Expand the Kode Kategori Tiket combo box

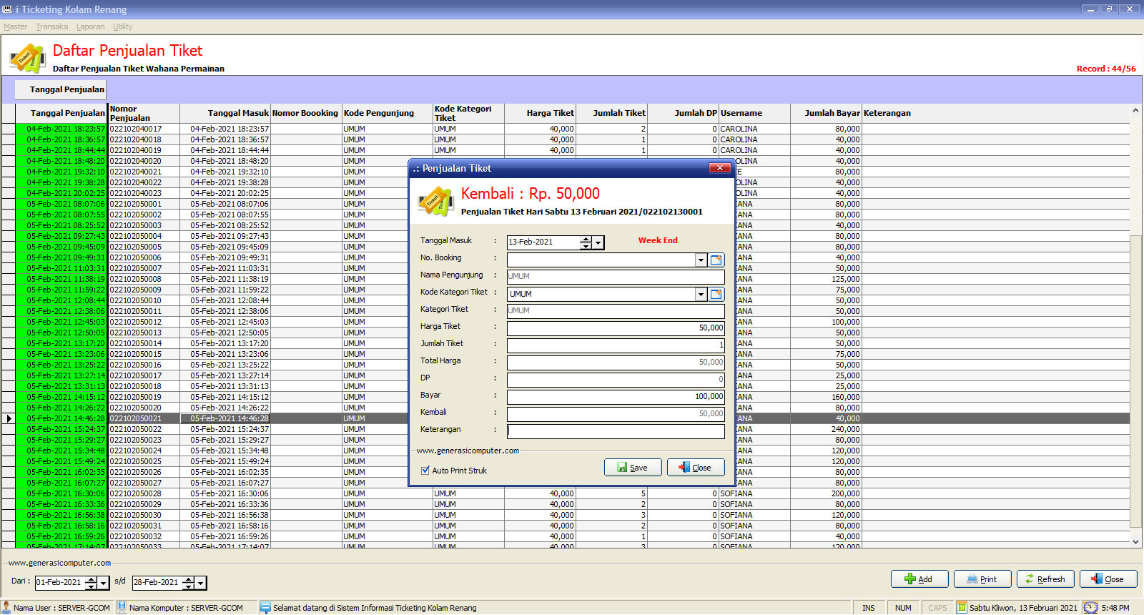[701, 295]
